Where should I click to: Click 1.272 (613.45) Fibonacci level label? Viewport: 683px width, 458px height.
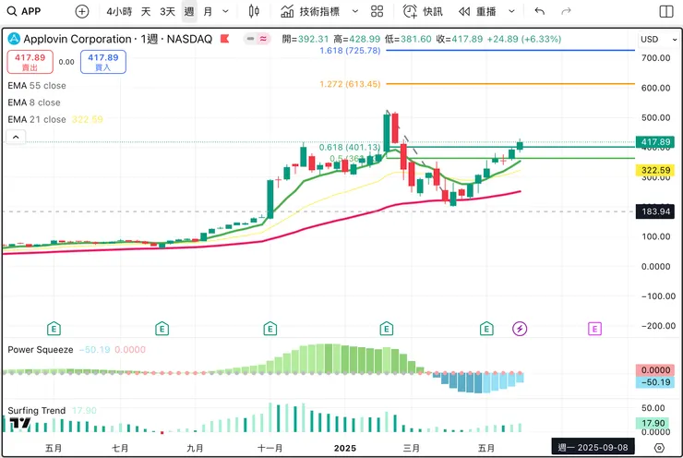click(x=350, y=84)
